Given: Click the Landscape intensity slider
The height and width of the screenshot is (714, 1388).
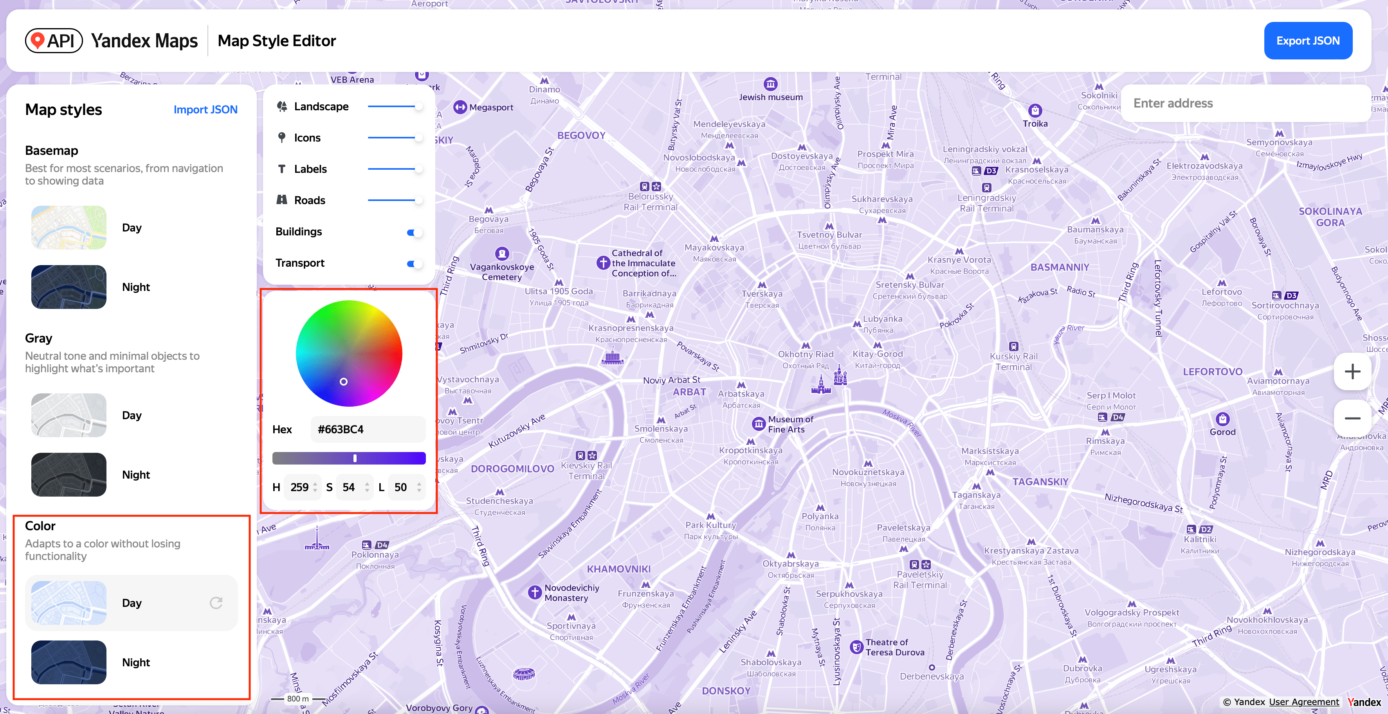Looking at the screenshot, I should [394, 106].
